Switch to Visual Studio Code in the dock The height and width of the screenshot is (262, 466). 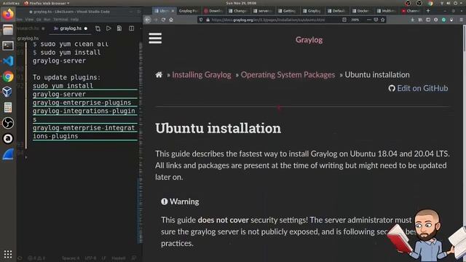click(8, 61)
